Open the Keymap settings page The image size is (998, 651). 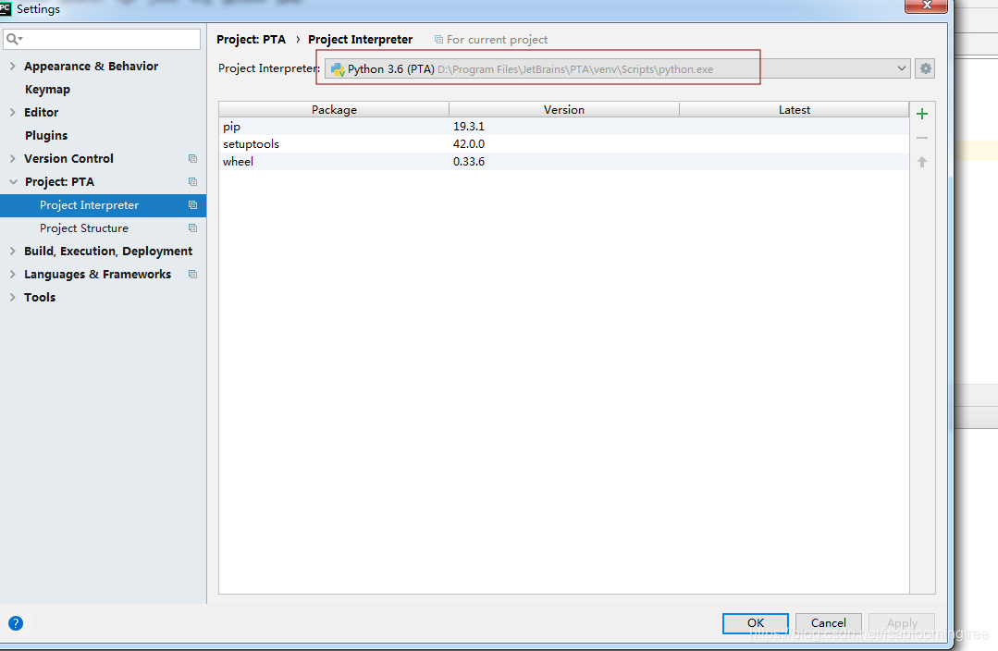coord(48,89)
